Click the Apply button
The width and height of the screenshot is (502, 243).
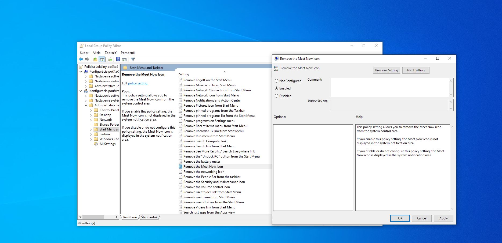coord(443,218)
